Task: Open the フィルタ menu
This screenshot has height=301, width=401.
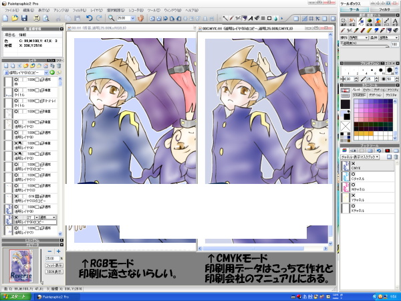Action: 80,10
